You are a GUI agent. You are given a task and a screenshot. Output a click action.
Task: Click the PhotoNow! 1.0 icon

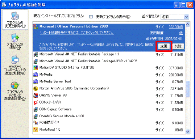(36, 130)
